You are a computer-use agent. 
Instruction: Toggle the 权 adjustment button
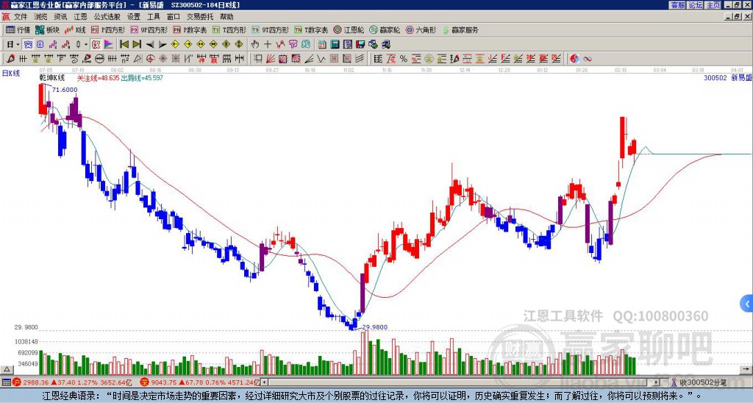(96, 45)
